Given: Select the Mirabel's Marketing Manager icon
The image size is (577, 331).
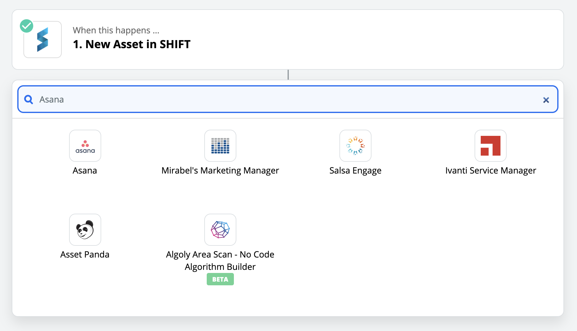Looking at the screenshot, I should click(220, 146).
